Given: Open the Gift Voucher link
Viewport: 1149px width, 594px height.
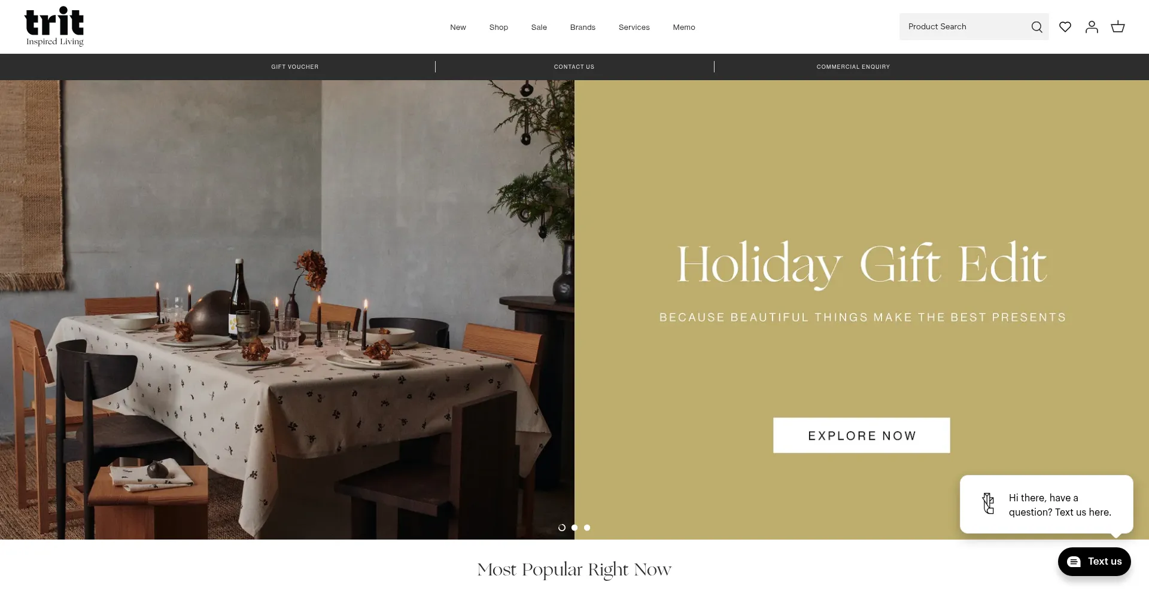Looking at the screenshot, I should coord(295,67).
